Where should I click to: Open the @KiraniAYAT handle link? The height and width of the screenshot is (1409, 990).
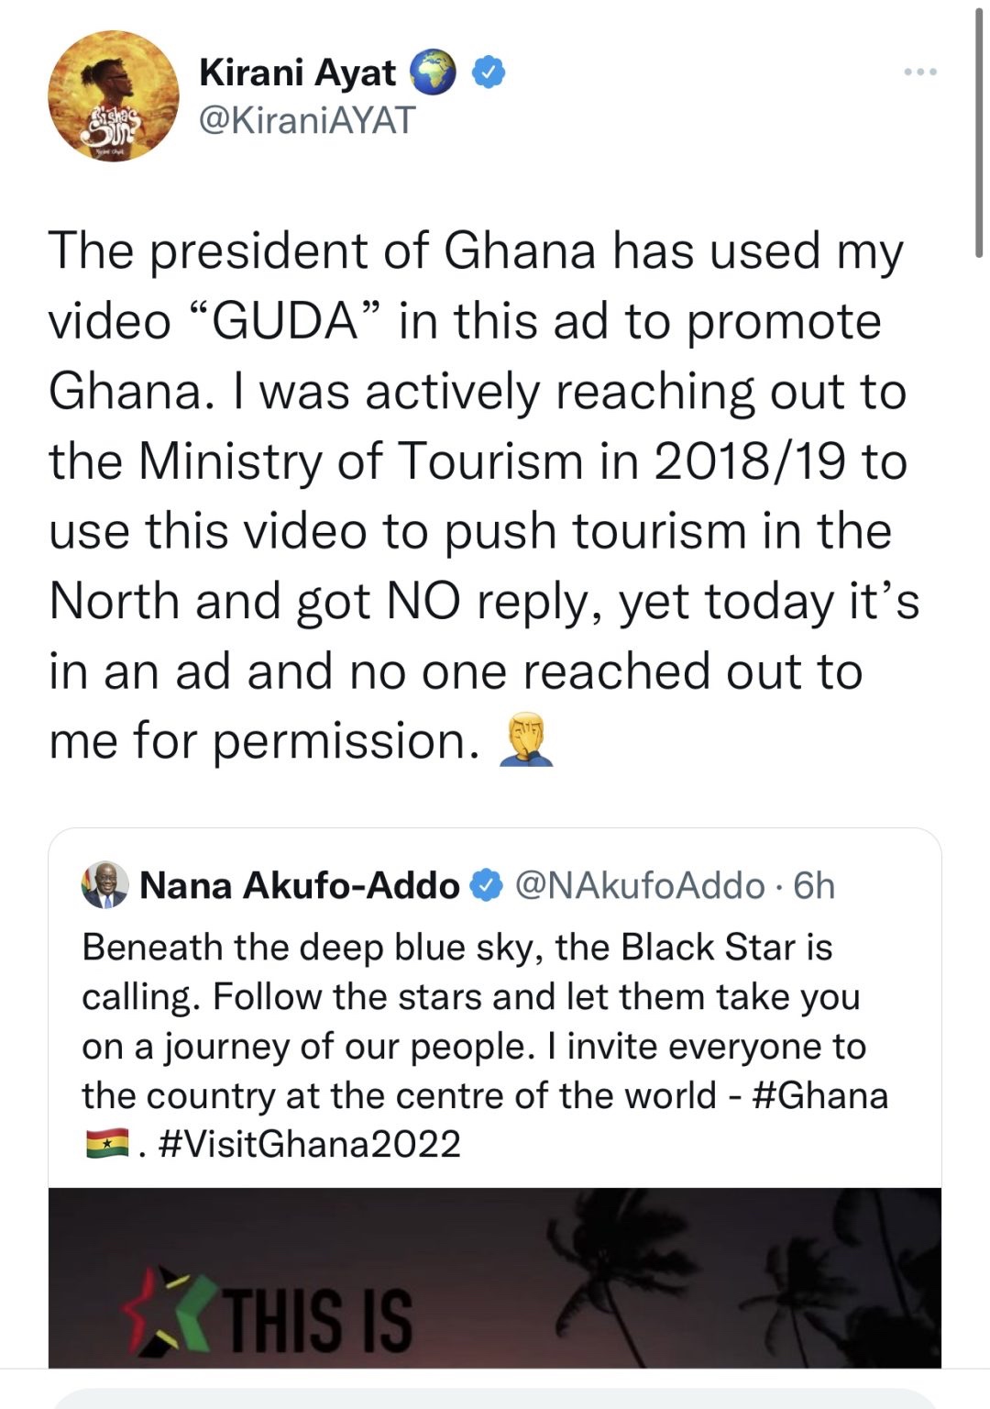pos(307,119)
